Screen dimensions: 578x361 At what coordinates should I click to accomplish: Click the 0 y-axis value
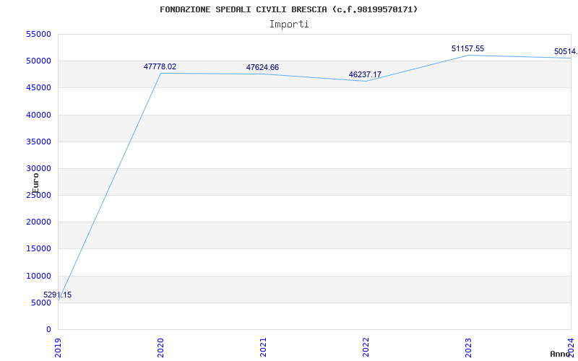pos(49,329)
